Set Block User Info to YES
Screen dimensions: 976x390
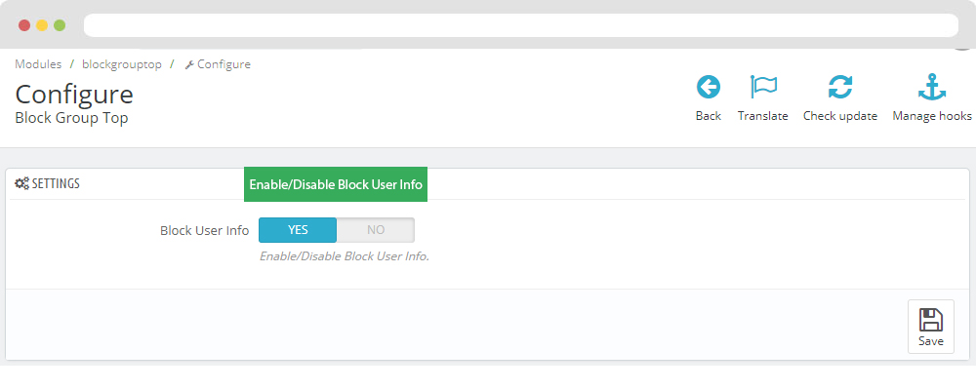(x=298, y=230)
